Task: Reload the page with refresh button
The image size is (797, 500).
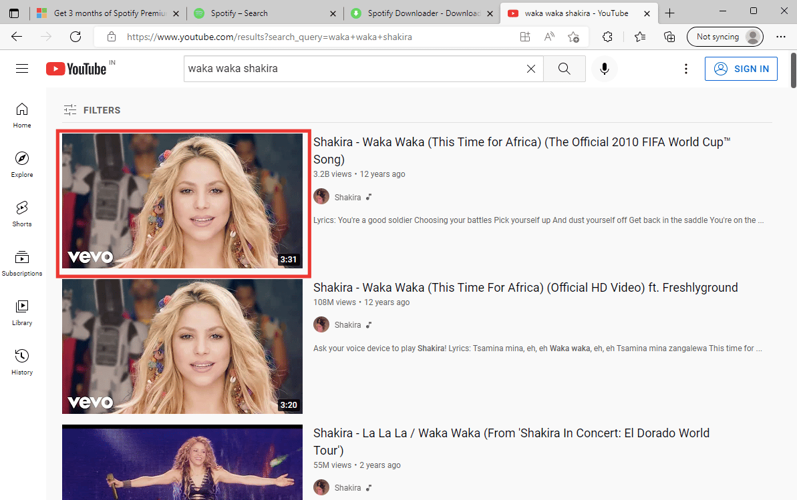Action: click(x=75, y=37)
